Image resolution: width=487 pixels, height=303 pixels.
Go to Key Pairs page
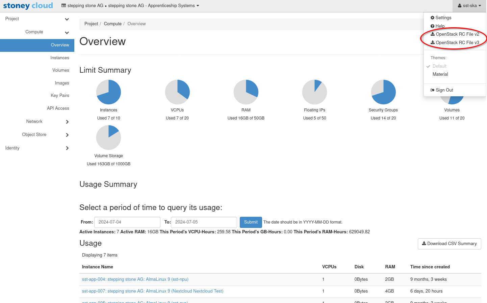(x=60, y=96)
